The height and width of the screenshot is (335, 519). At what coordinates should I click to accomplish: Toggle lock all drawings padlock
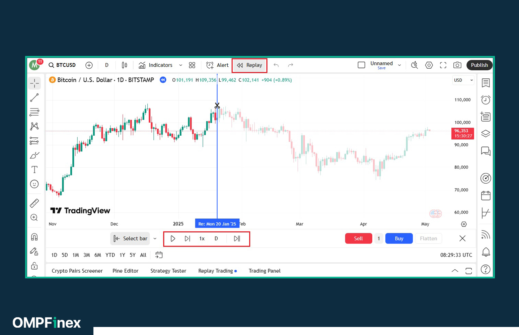pyautogui.click(x=34, y=266)
